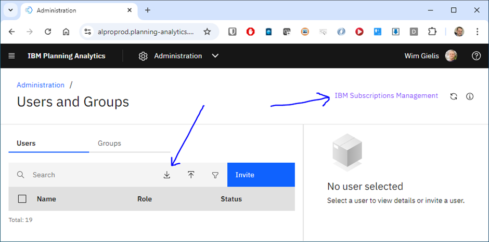Viewport: 489px width, 242px height.
Task: Click the Administration breadcrumb link
Action: pos(41,85)
